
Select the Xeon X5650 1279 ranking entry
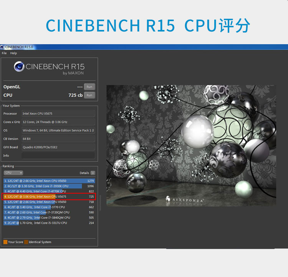(x=49, y=181)
